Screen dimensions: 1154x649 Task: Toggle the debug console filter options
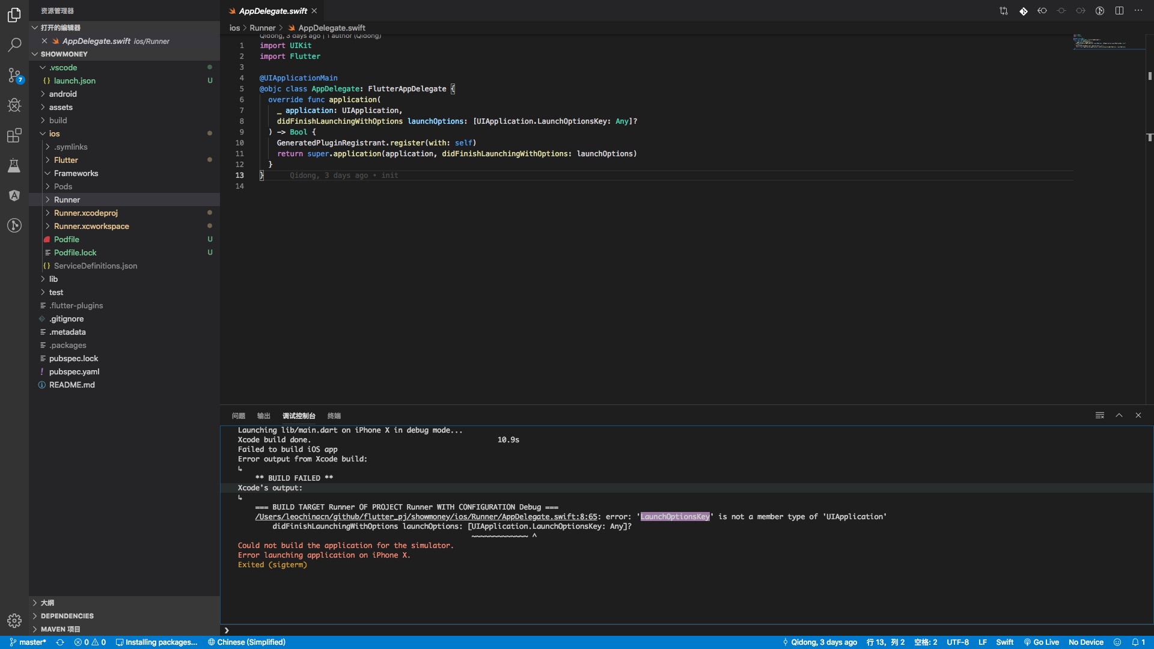pyautogui.click(x=1099, y=415)
